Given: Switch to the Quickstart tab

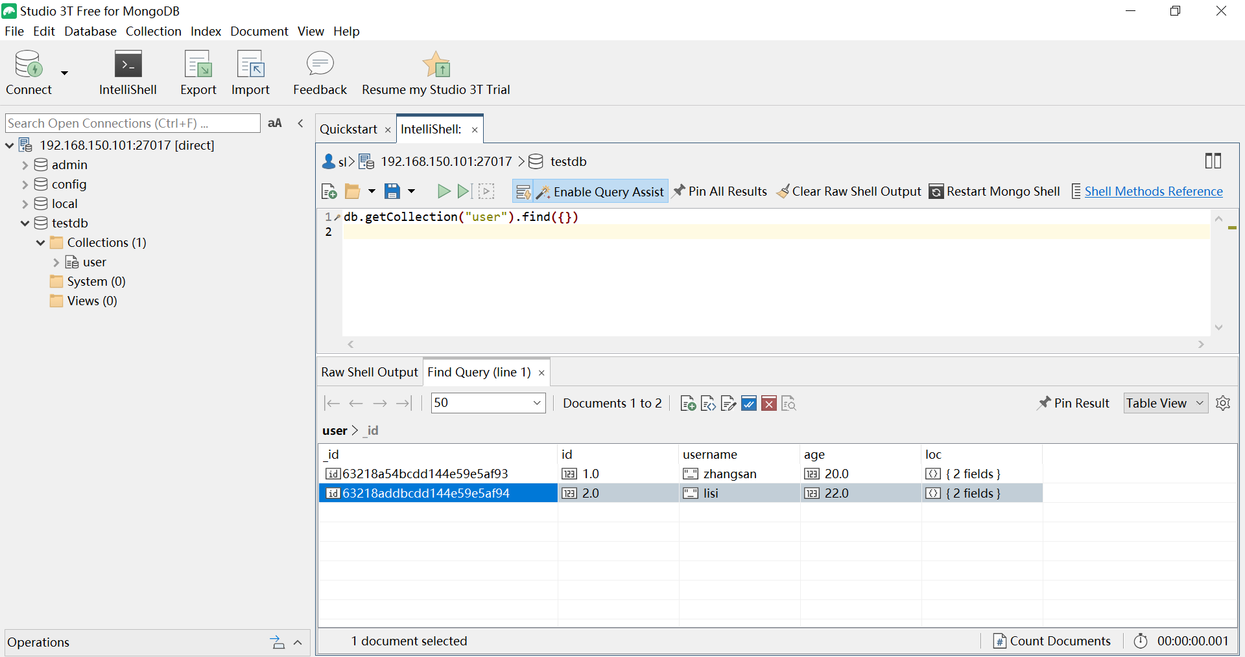Looking at the screenshot, I should (348, 129).
